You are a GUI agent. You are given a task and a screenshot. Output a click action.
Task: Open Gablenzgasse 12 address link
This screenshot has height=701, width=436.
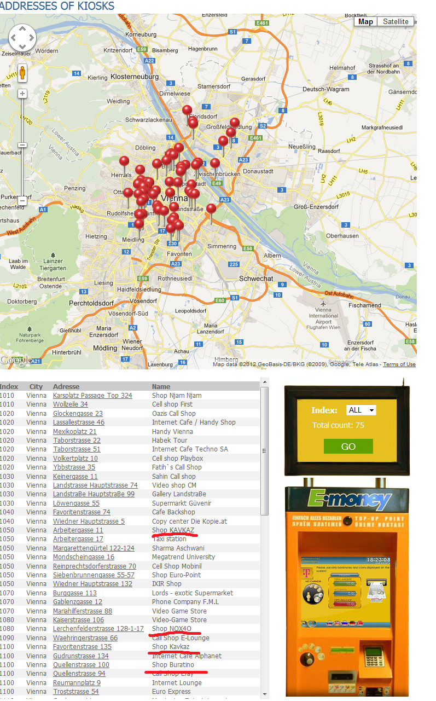[78, 602]
